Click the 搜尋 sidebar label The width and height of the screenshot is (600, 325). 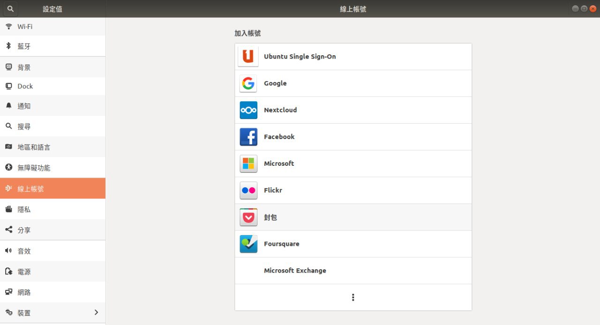click(x=24, y=126)
